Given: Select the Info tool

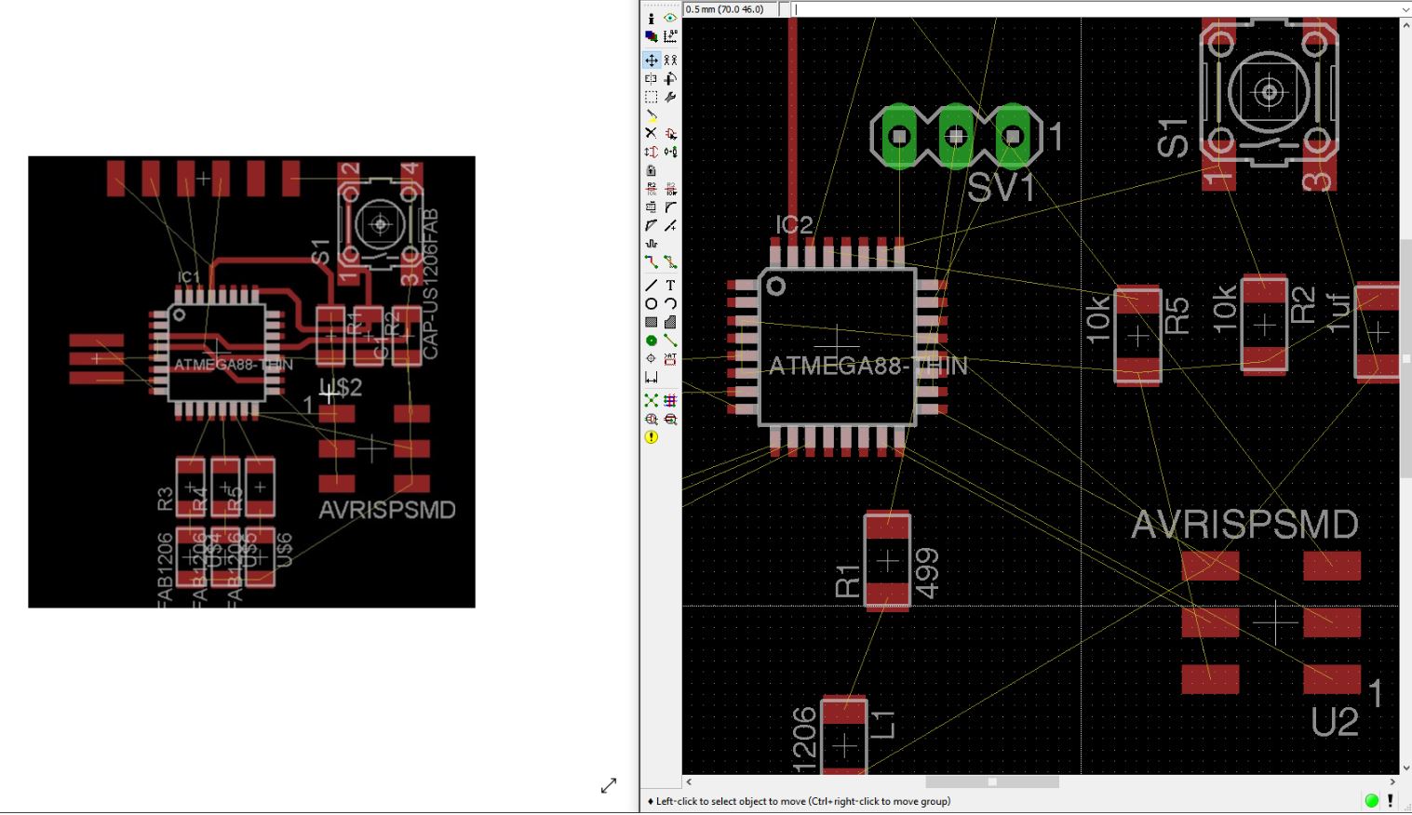Looking at the screenshot, I should pos(651,19).
